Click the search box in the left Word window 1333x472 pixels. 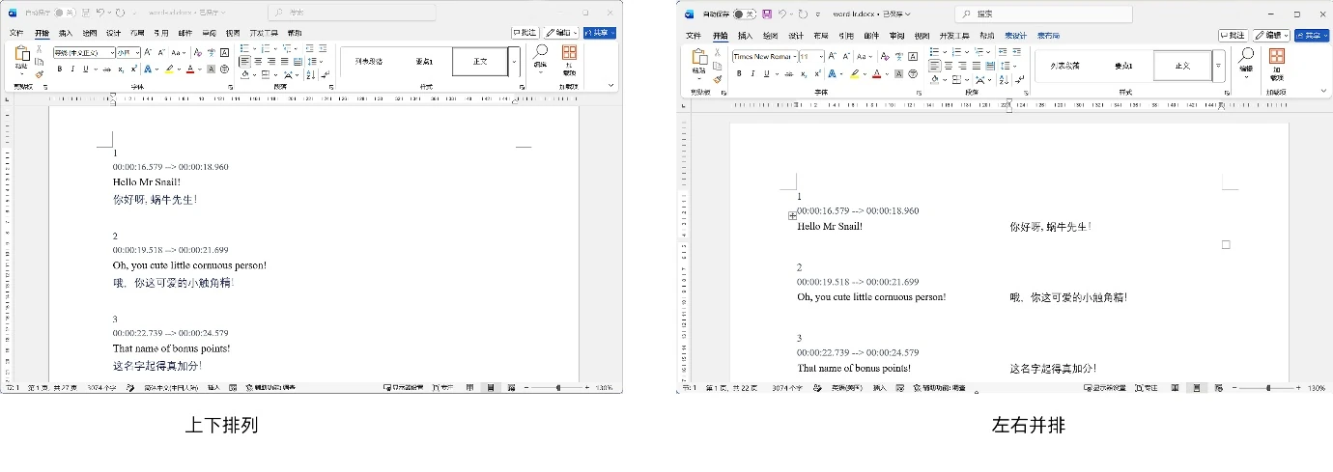click(353, 13)
